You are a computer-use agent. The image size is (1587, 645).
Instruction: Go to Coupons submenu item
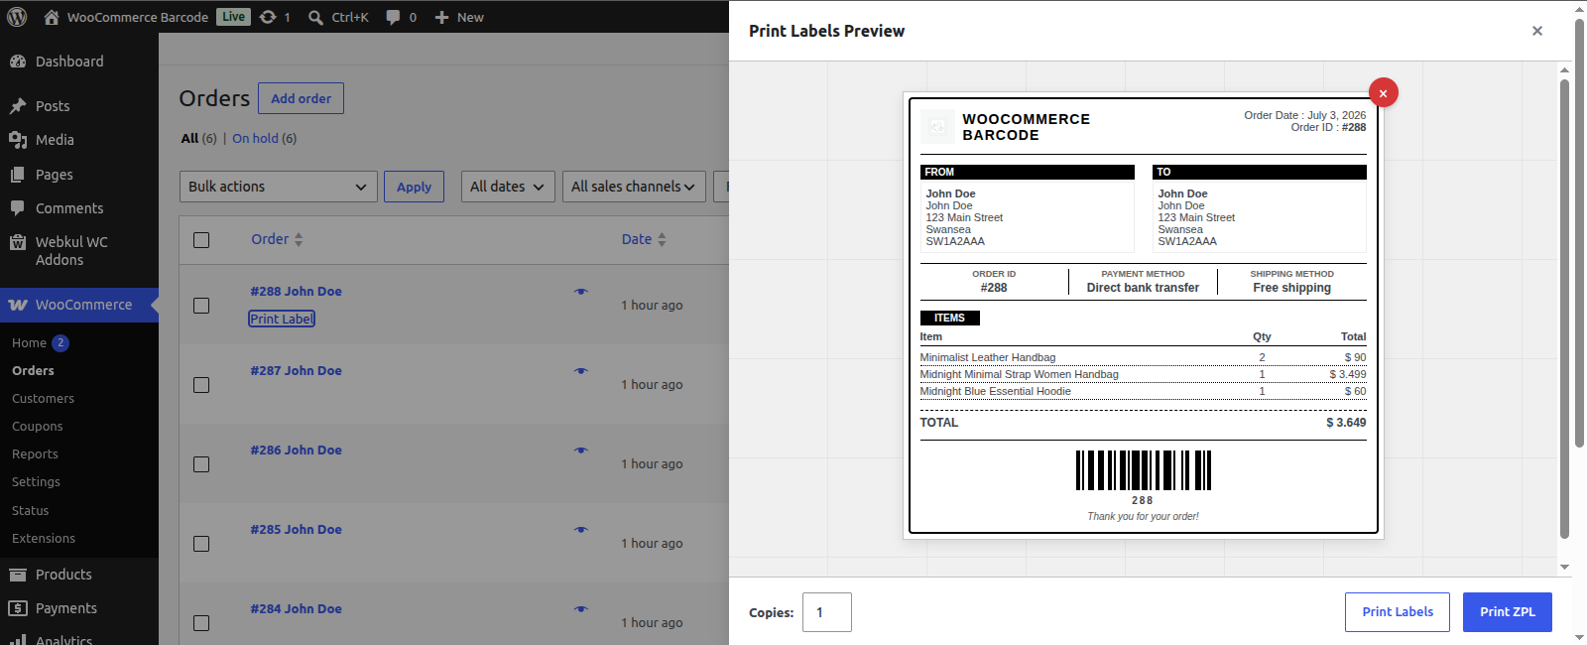point(38,426)
